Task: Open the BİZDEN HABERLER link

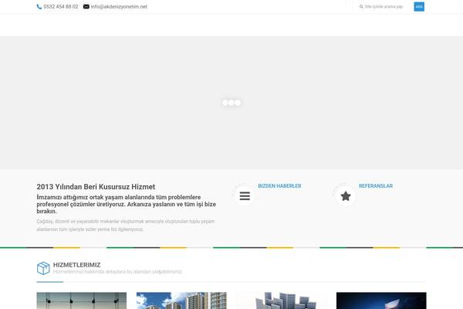Action: (279, 186)
